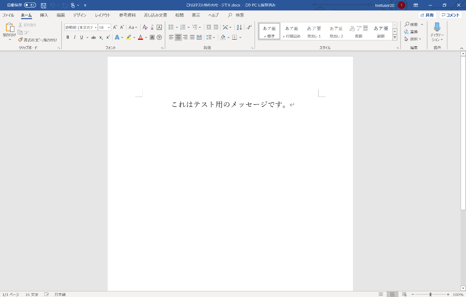Toggle underline formatting with the U button

tap(82, 37)
